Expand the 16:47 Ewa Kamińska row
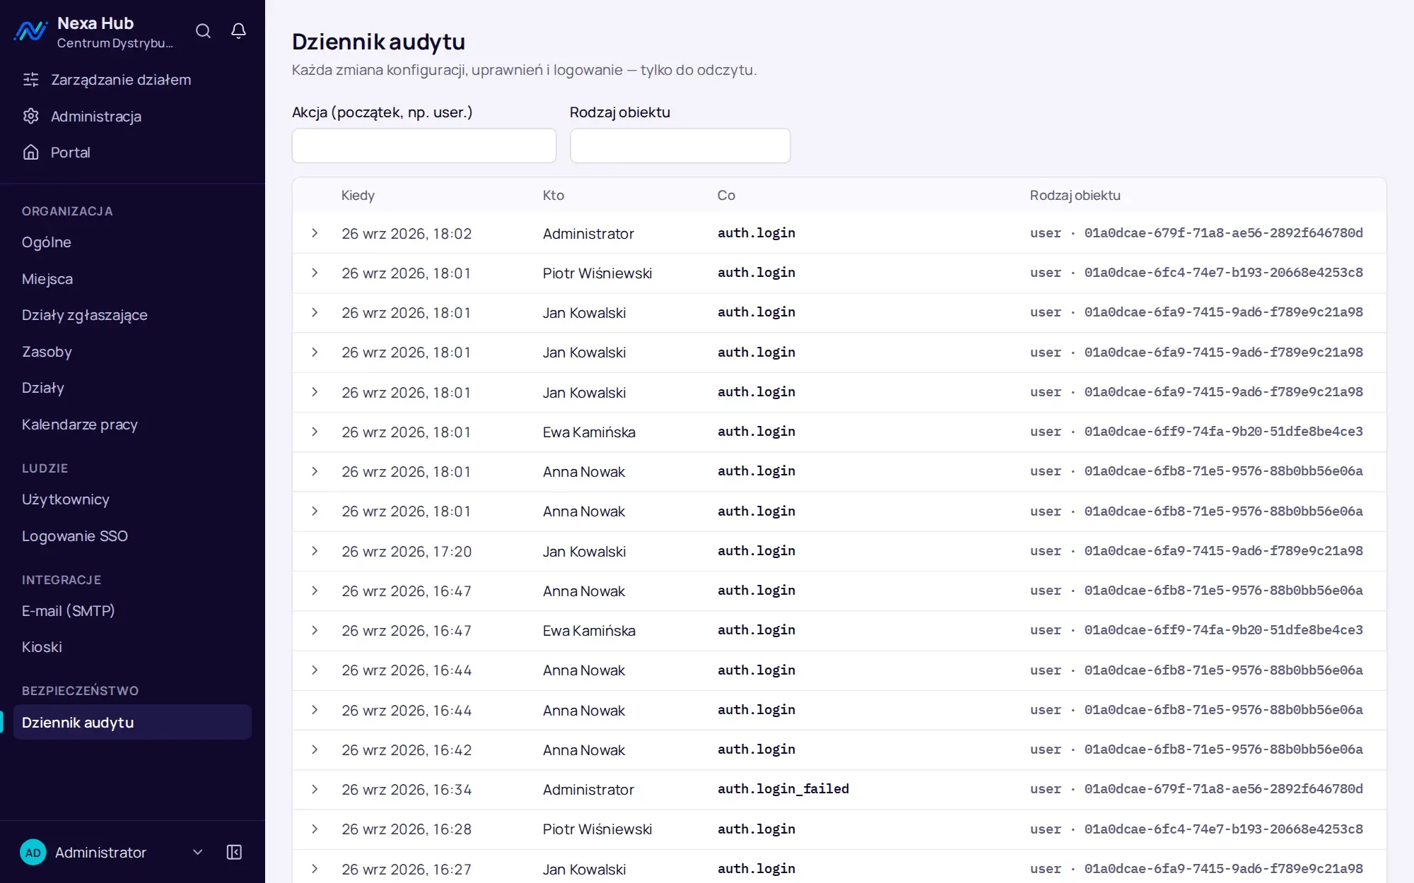Viewport: 1414px width, 883px height. (x=315, y=630)
